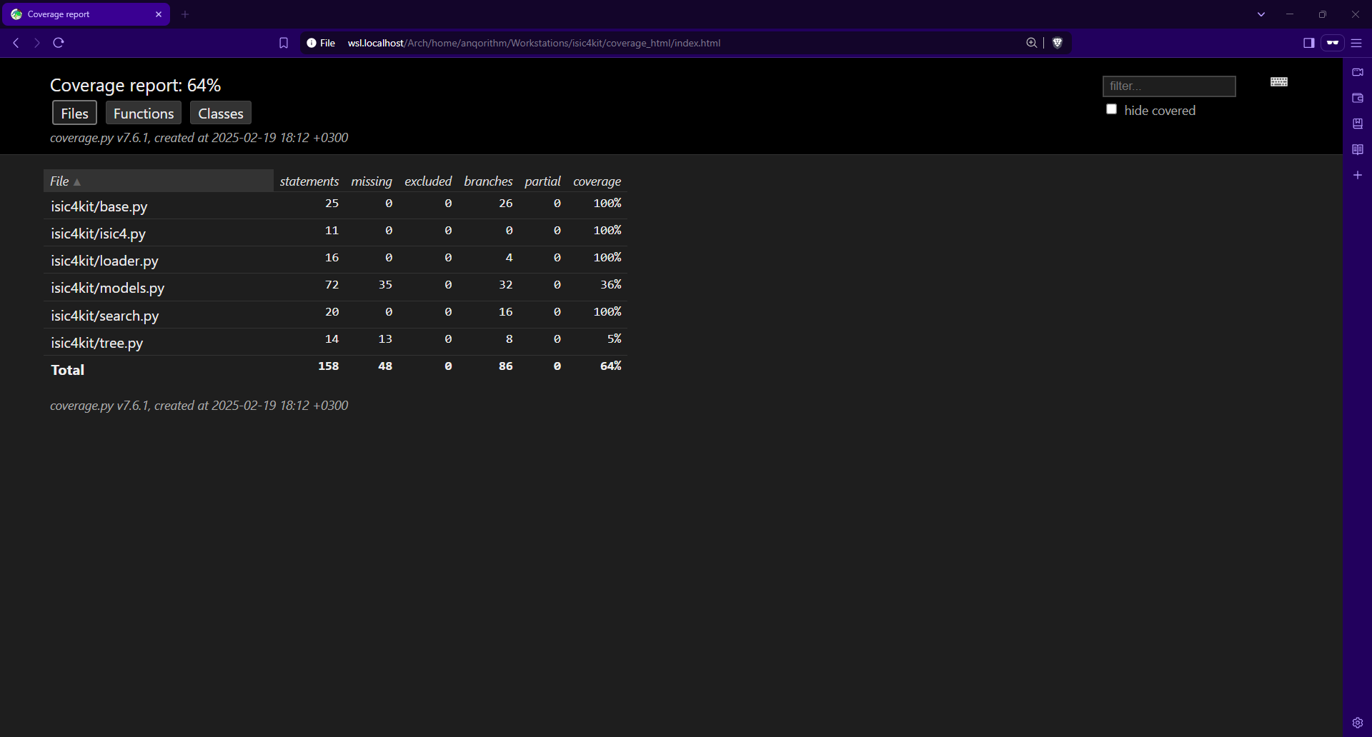The image size is (1372, 737).
Task: Click the zoom magnifier in address bar
Action: [1031, 43]
